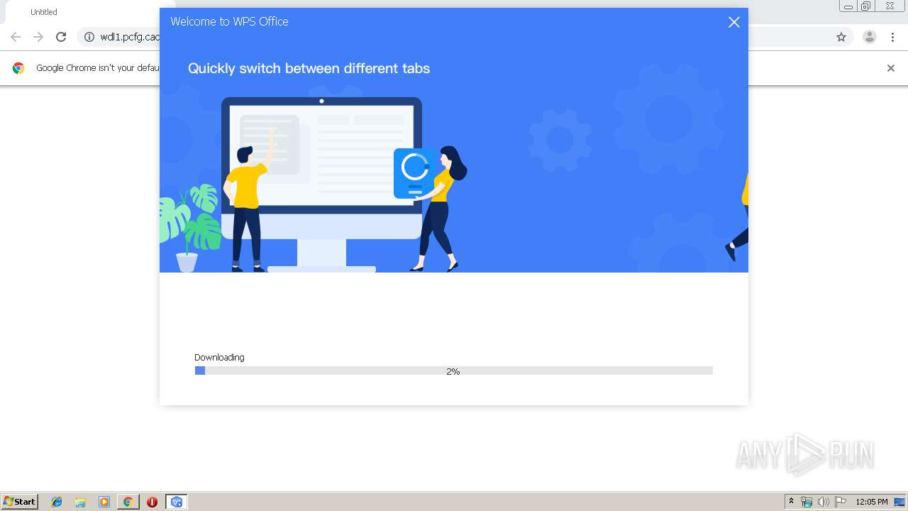The image size is (908, 511).
Task: Switch to WPS installer in taskbar
Action: 176,502
